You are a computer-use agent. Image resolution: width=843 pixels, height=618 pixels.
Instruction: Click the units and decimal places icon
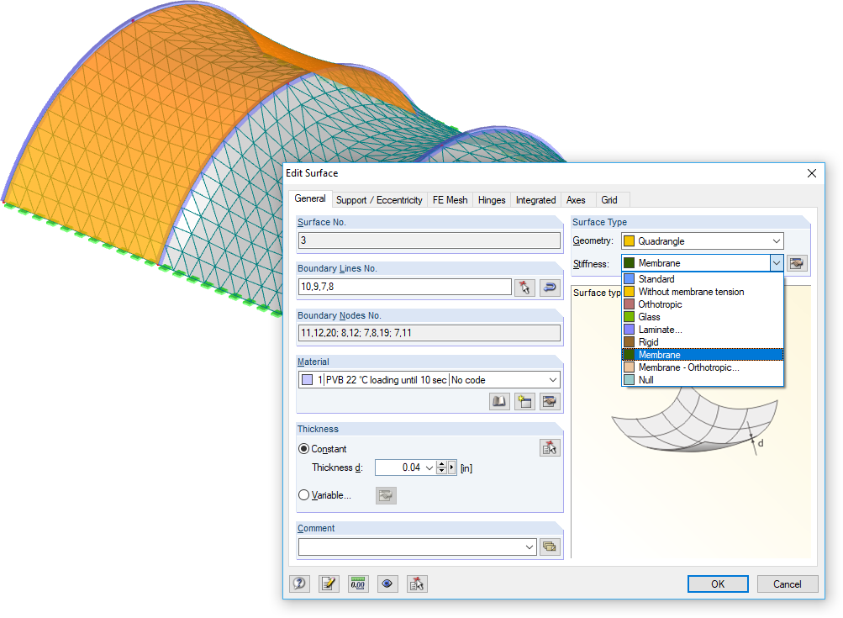[x=357, y=584]
